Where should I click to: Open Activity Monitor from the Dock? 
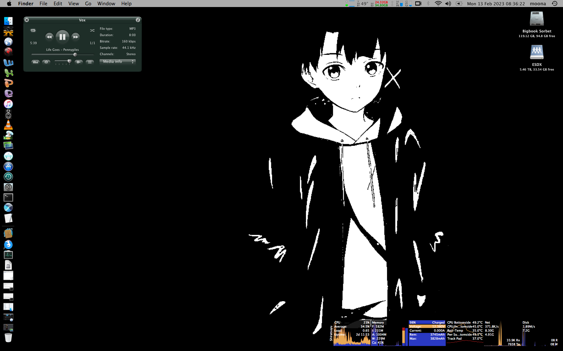pos(8,255)
